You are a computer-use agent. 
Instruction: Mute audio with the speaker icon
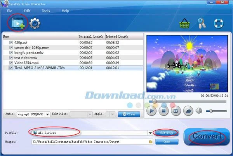pyautogui.click(x=199, y=111)
